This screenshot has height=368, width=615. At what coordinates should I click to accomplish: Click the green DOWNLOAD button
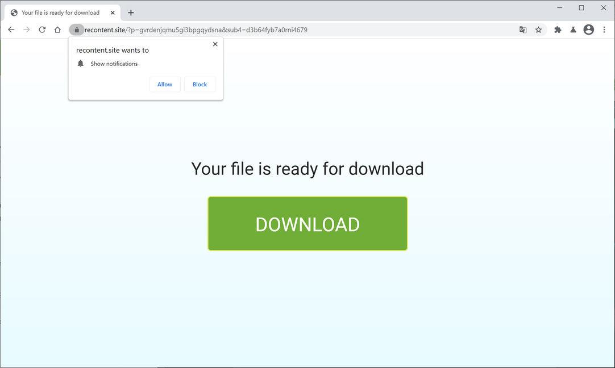[307, 223]
